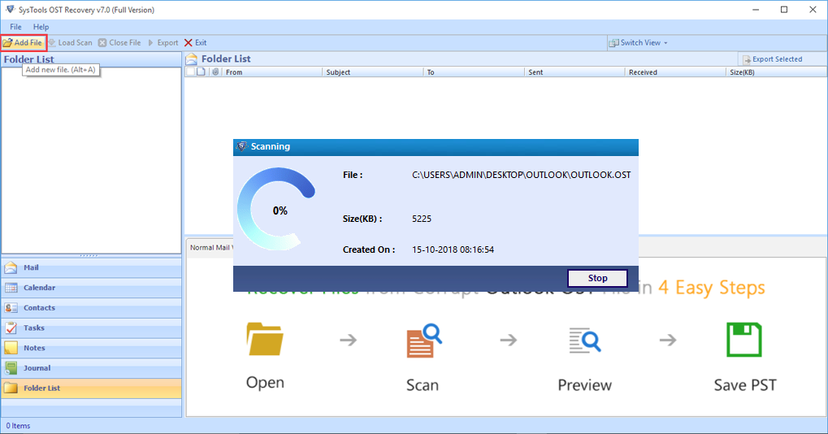Close the OST Recovery window
Screen dimensions: 828x434
coord(813,10)
